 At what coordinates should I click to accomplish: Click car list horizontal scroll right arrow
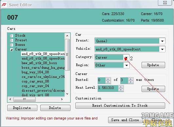[62, 99]
